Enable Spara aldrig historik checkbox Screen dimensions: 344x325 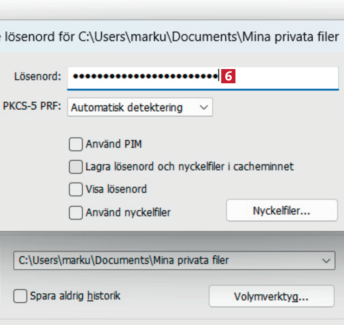point(20,296)
